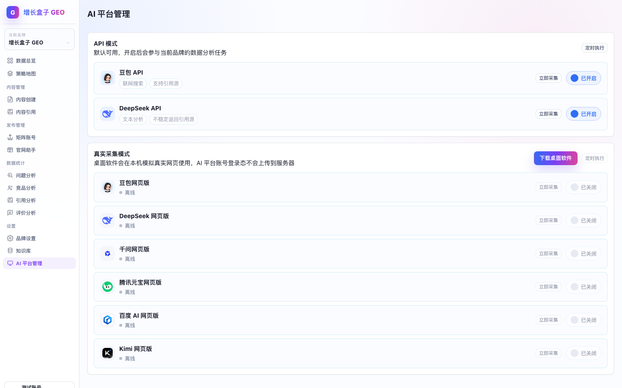Open the 当前品牌 brand selector dropdown
Image resolution: width=622 pixels, height=388 pixels.
[39, 39]
